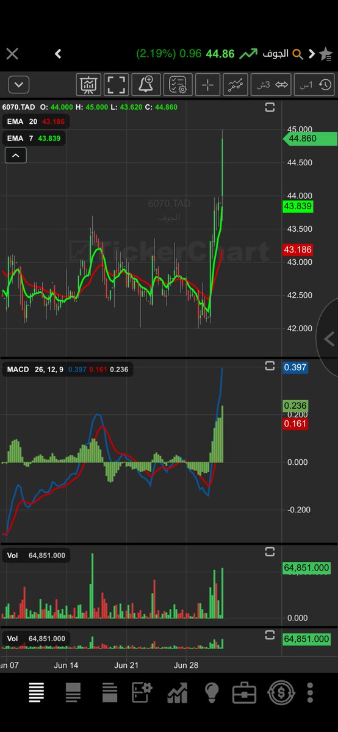Activate crosshair cursor tool
This screenshot has width=338, height=732.
(207, 85)
